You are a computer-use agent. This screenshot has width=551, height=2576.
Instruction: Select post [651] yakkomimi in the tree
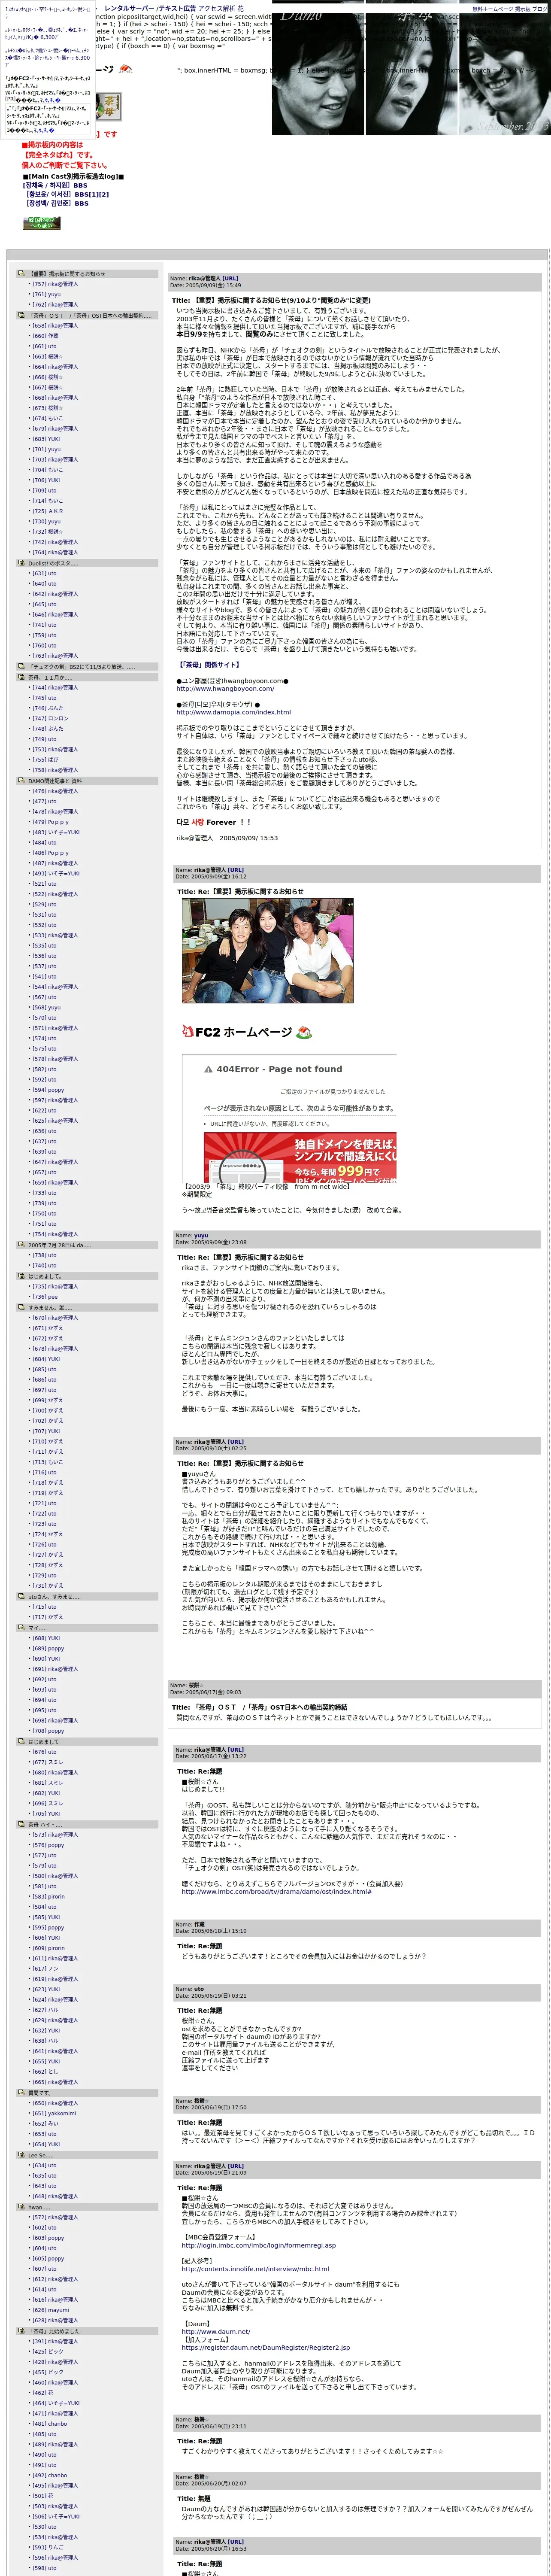[53, 2113]
